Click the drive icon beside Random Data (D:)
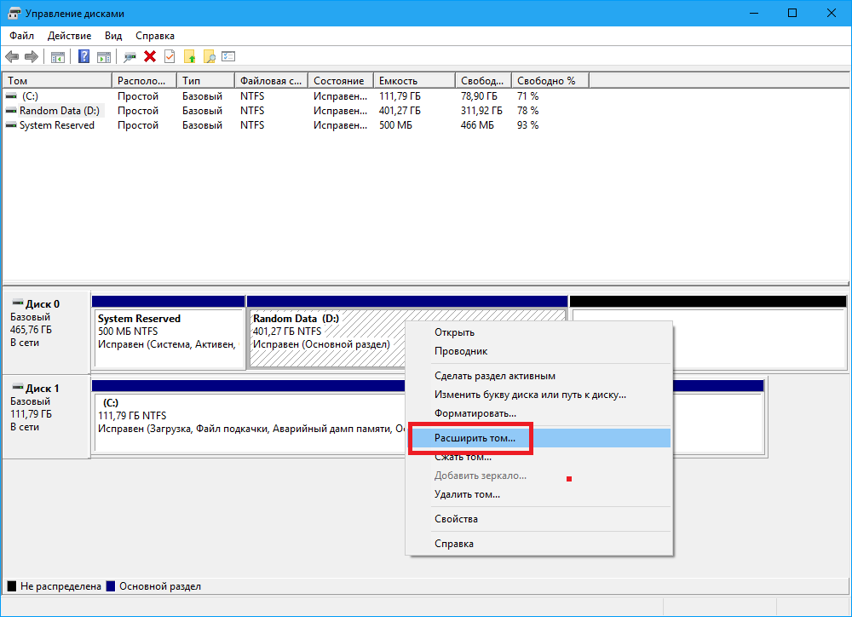The height and width of the screenshot is (617, 852). 11,111
